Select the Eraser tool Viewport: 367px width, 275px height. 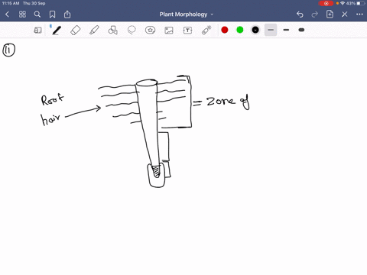(x=76, y=31)
